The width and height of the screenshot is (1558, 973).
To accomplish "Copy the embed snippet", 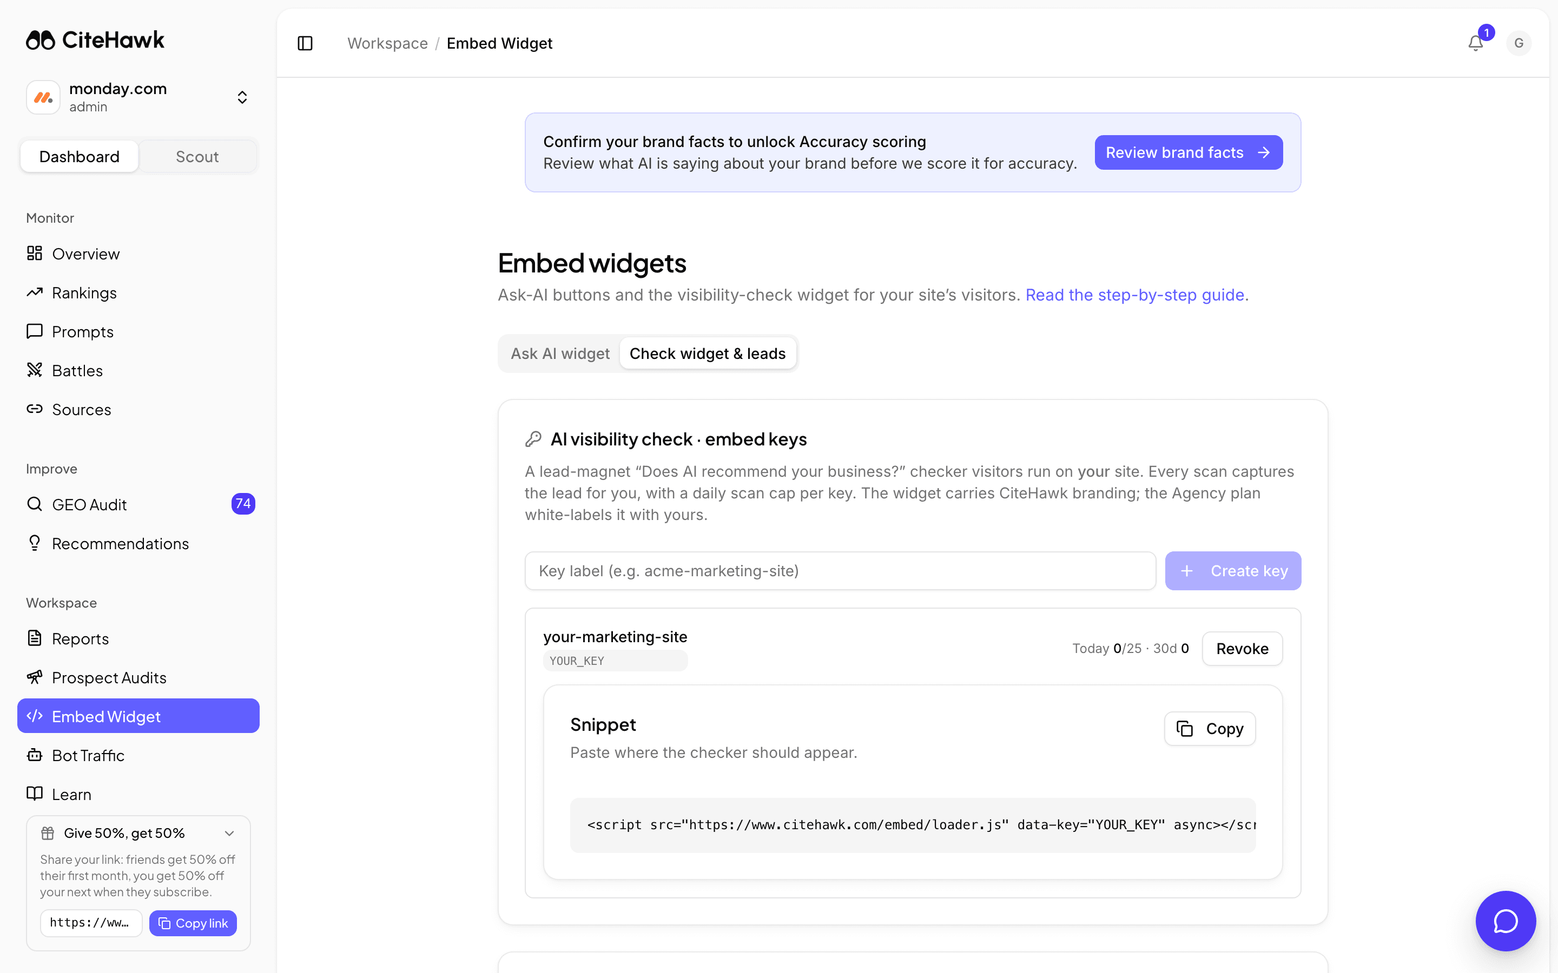I will tap(1210, 729).
